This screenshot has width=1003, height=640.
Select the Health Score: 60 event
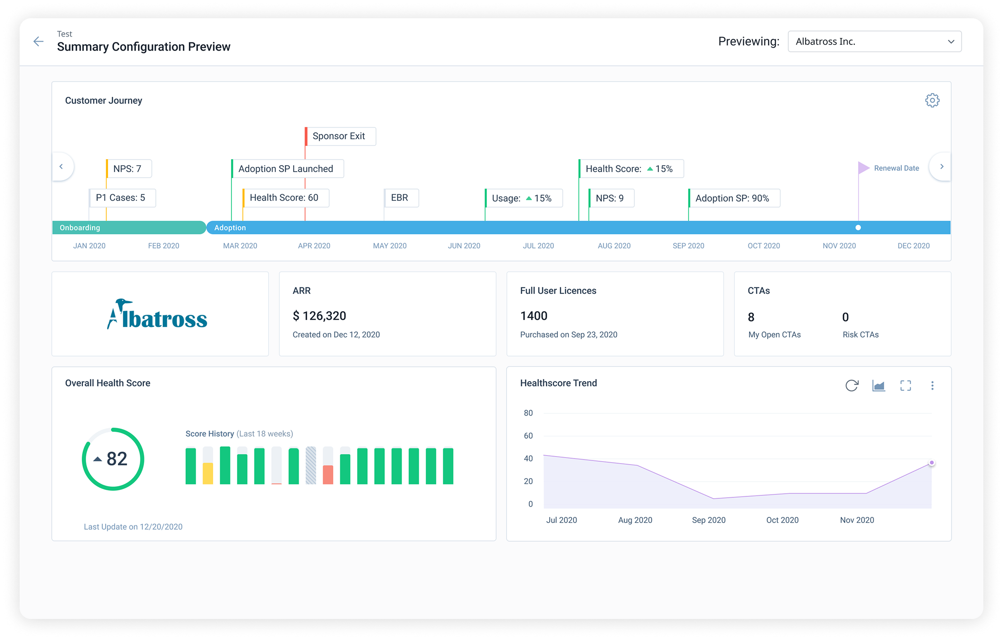click(286, 197)
